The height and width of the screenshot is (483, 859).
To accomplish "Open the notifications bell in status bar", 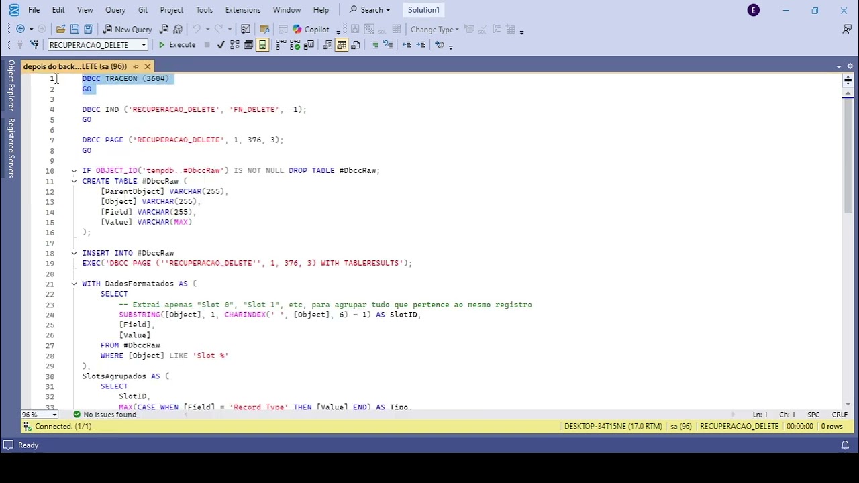I will point(845,445).
